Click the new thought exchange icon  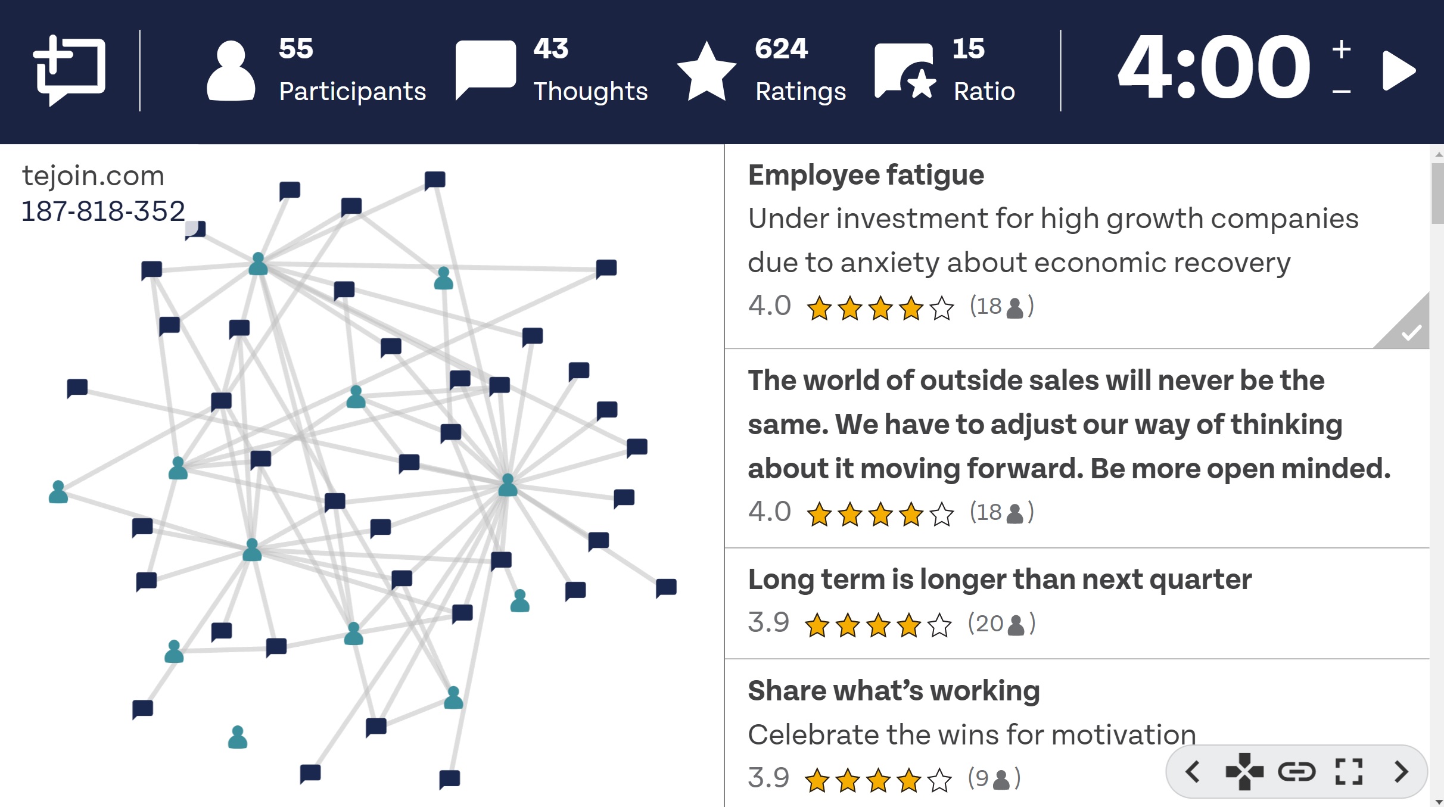69,70
